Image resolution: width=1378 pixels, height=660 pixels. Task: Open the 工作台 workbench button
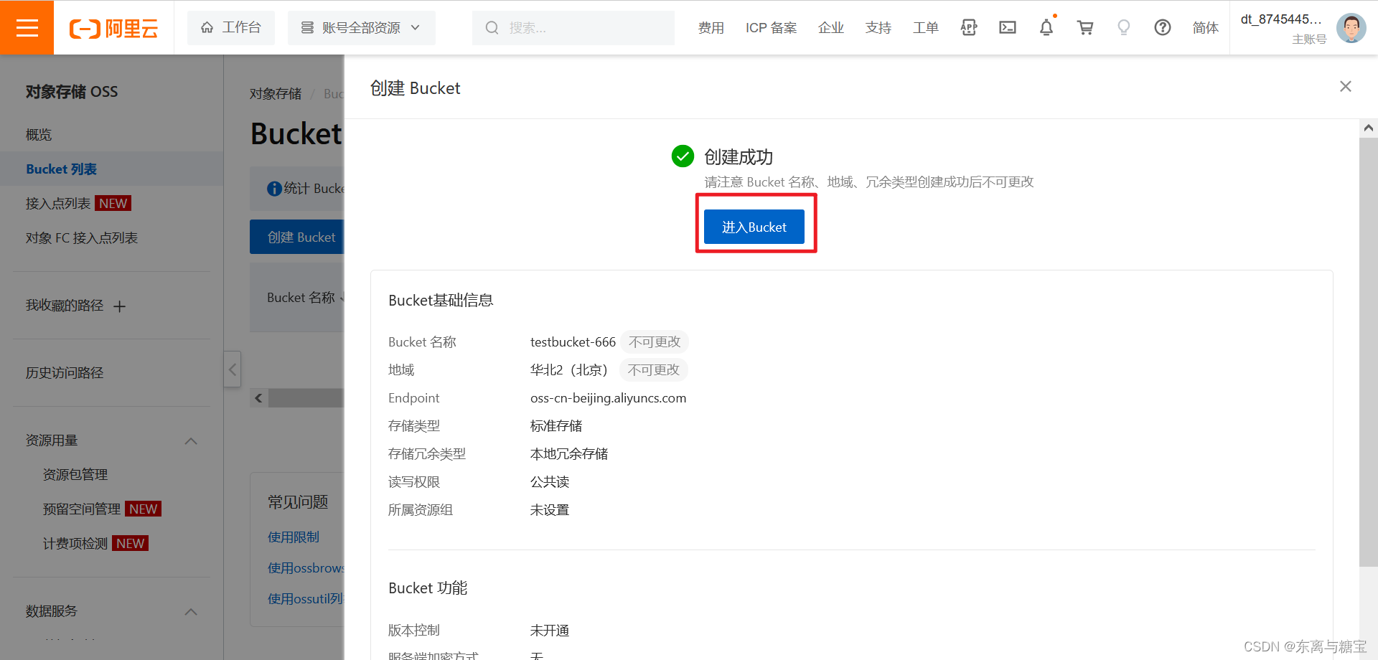(x=230, y=27)
